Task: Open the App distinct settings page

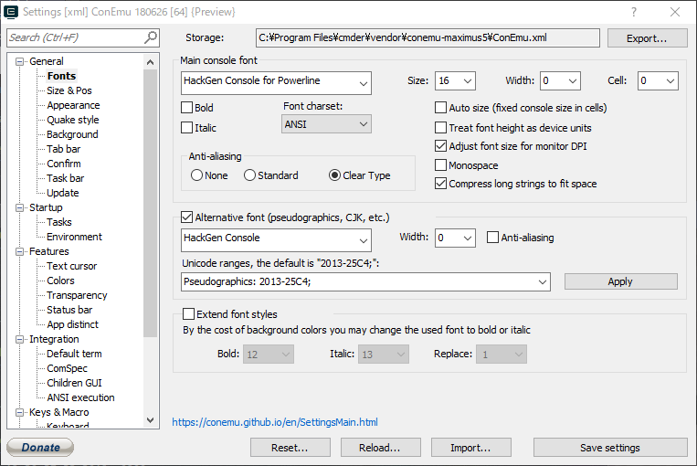Action: pyautogui.click(x=72, y=324)
